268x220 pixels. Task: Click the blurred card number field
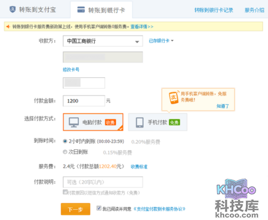(x=103, y=57)
